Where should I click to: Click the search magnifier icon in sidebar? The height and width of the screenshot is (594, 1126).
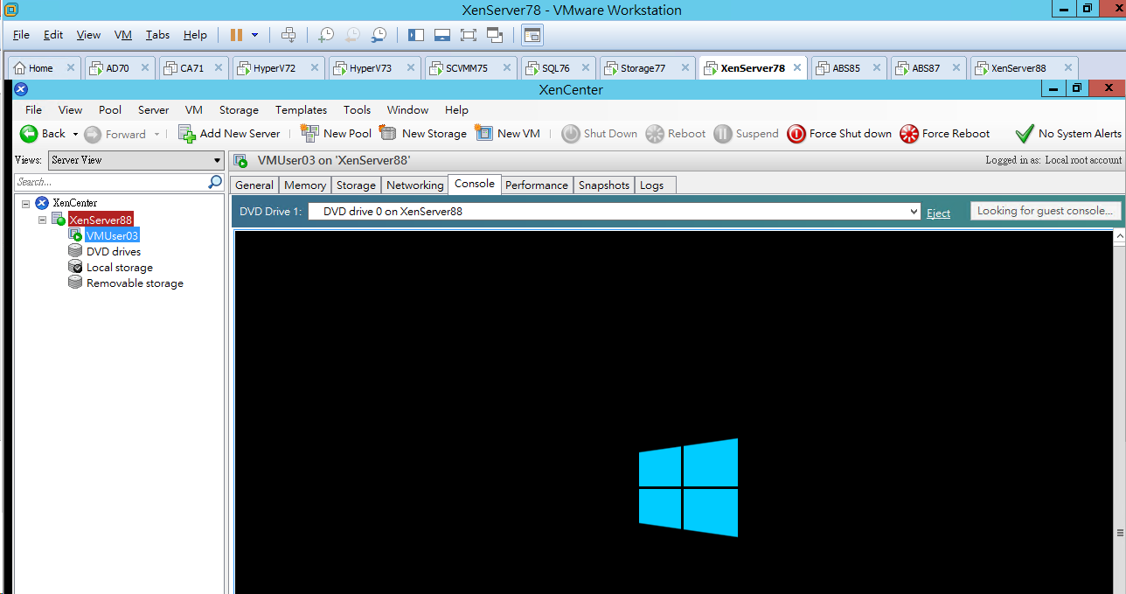pos(215,182)
